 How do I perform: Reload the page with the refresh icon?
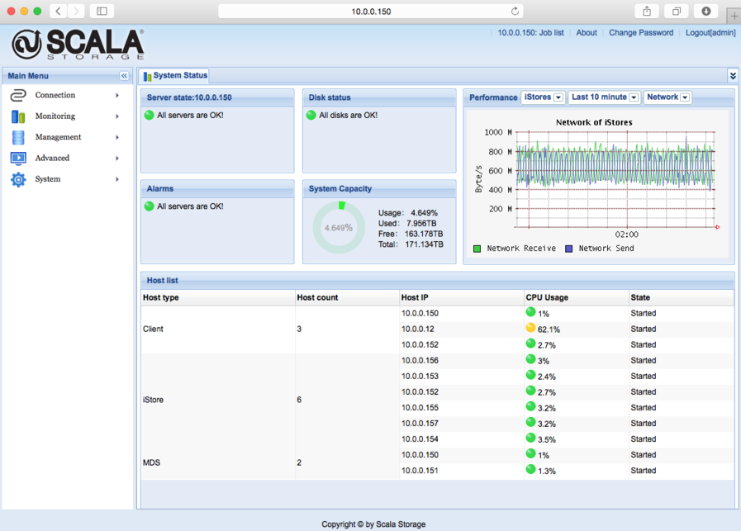(515, 11)
